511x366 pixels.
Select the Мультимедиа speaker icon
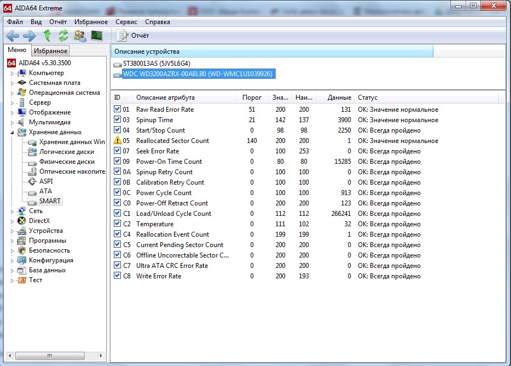click(21, 122)
